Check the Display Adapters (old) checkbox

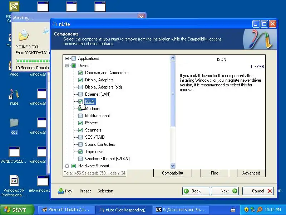coord(80,87)
